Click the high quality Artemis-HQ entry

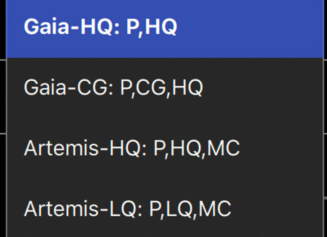pyautogui.click(x=165, y=148)
